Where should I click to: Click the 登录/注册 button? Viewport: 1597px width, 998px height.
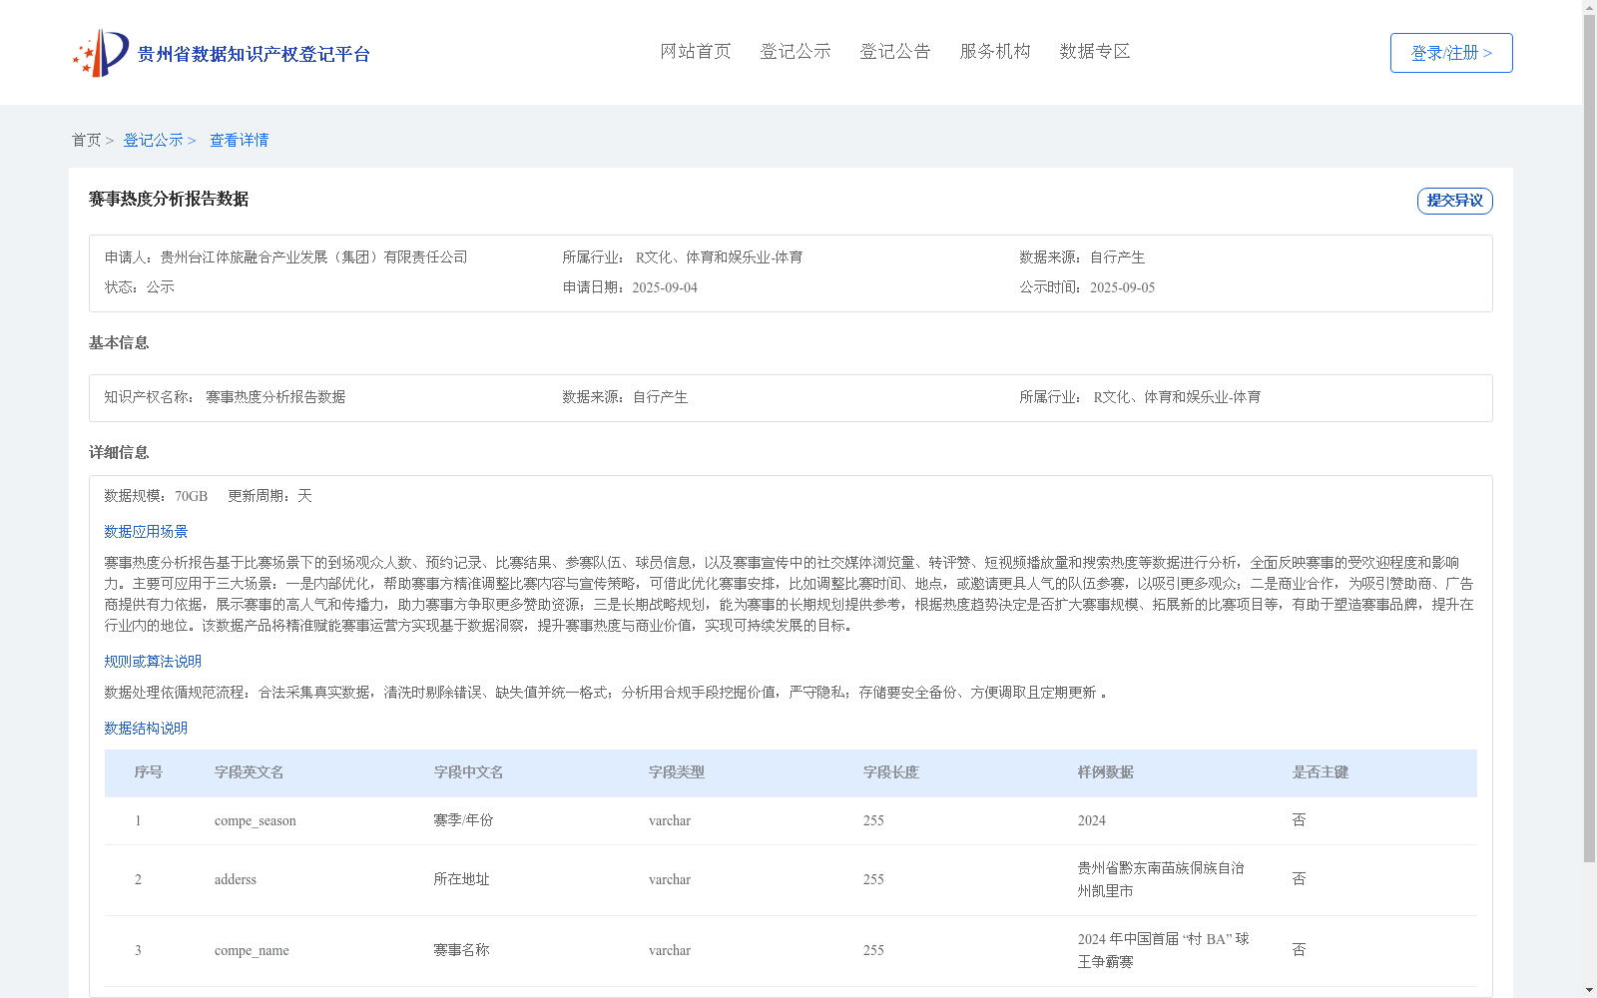pyautogui.click(x=1451, y=53)
